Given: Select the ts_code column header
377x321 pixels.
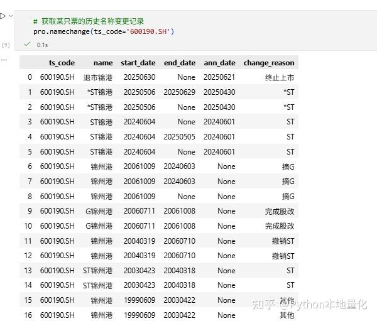Looking at the screenshot, I should (x=62, y=63).
